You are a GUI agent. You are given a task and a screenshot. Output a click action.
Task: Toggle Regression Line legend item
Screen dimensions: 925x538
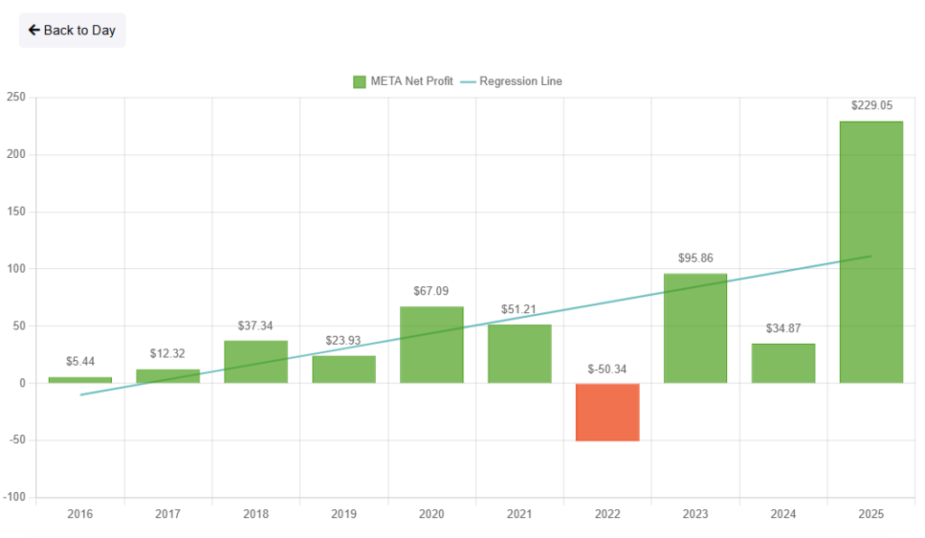point(511,81)
